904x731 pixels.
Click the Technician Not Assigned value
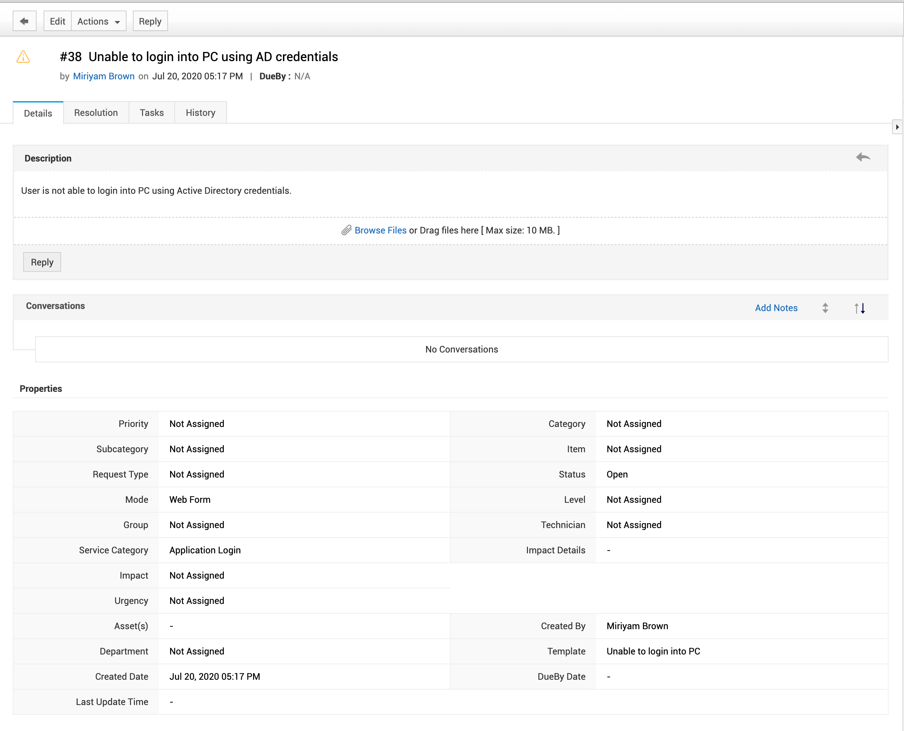point(633,525)
